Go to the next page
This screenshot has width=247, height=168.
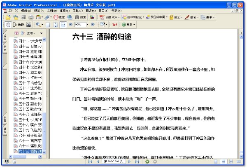[x=129, y=161]
